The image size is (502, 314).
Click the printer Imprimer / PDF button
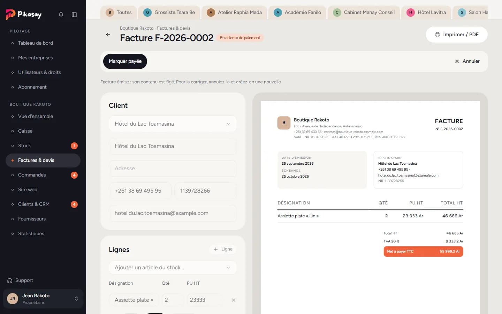[457, 35]
